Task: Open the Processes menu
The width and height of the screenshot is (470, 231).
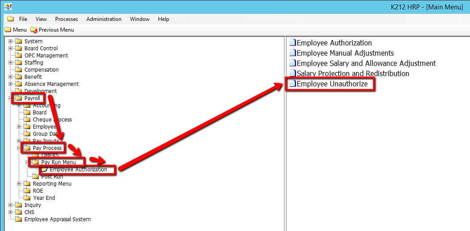Action: pyautogui.click(x=66, y=19)
